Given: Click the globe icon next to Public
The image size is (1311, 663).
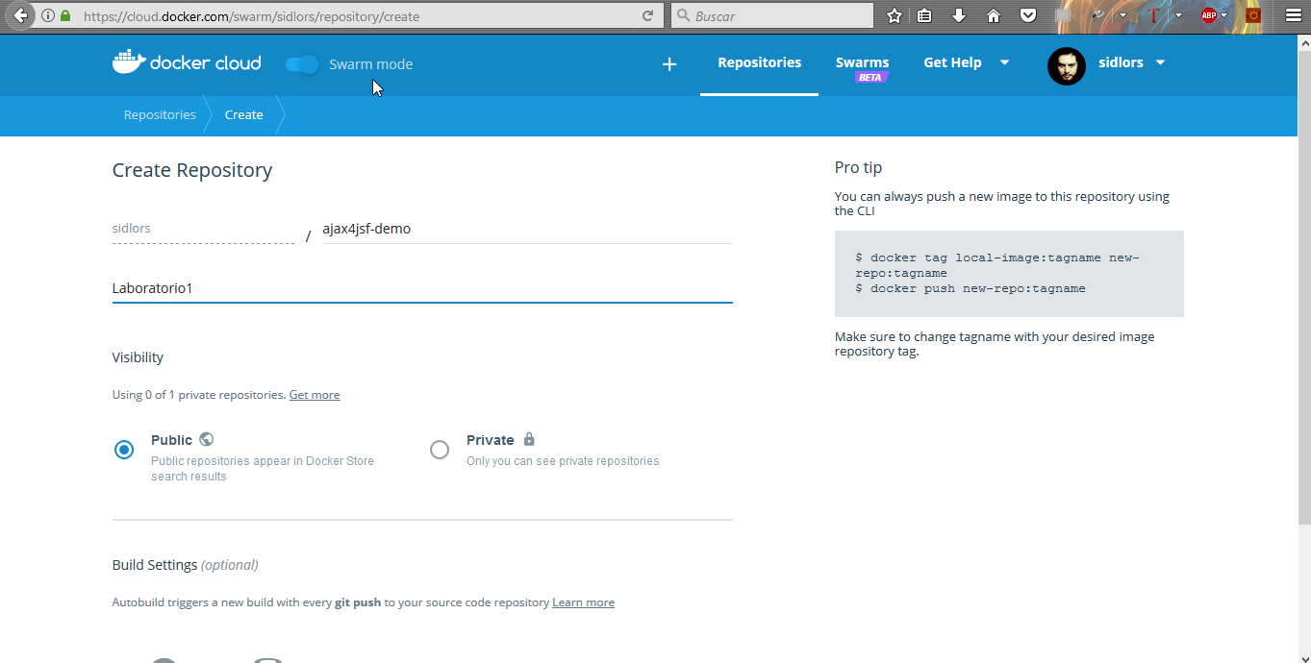Looking at the screenshot, I should point(207,439).
